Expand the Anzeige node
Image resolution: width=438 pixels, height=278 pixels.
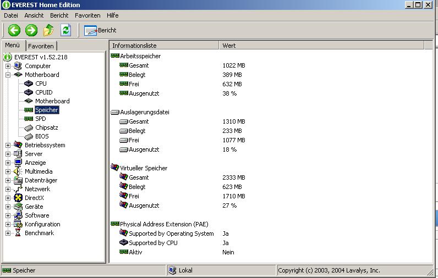(x=8, y=163)
